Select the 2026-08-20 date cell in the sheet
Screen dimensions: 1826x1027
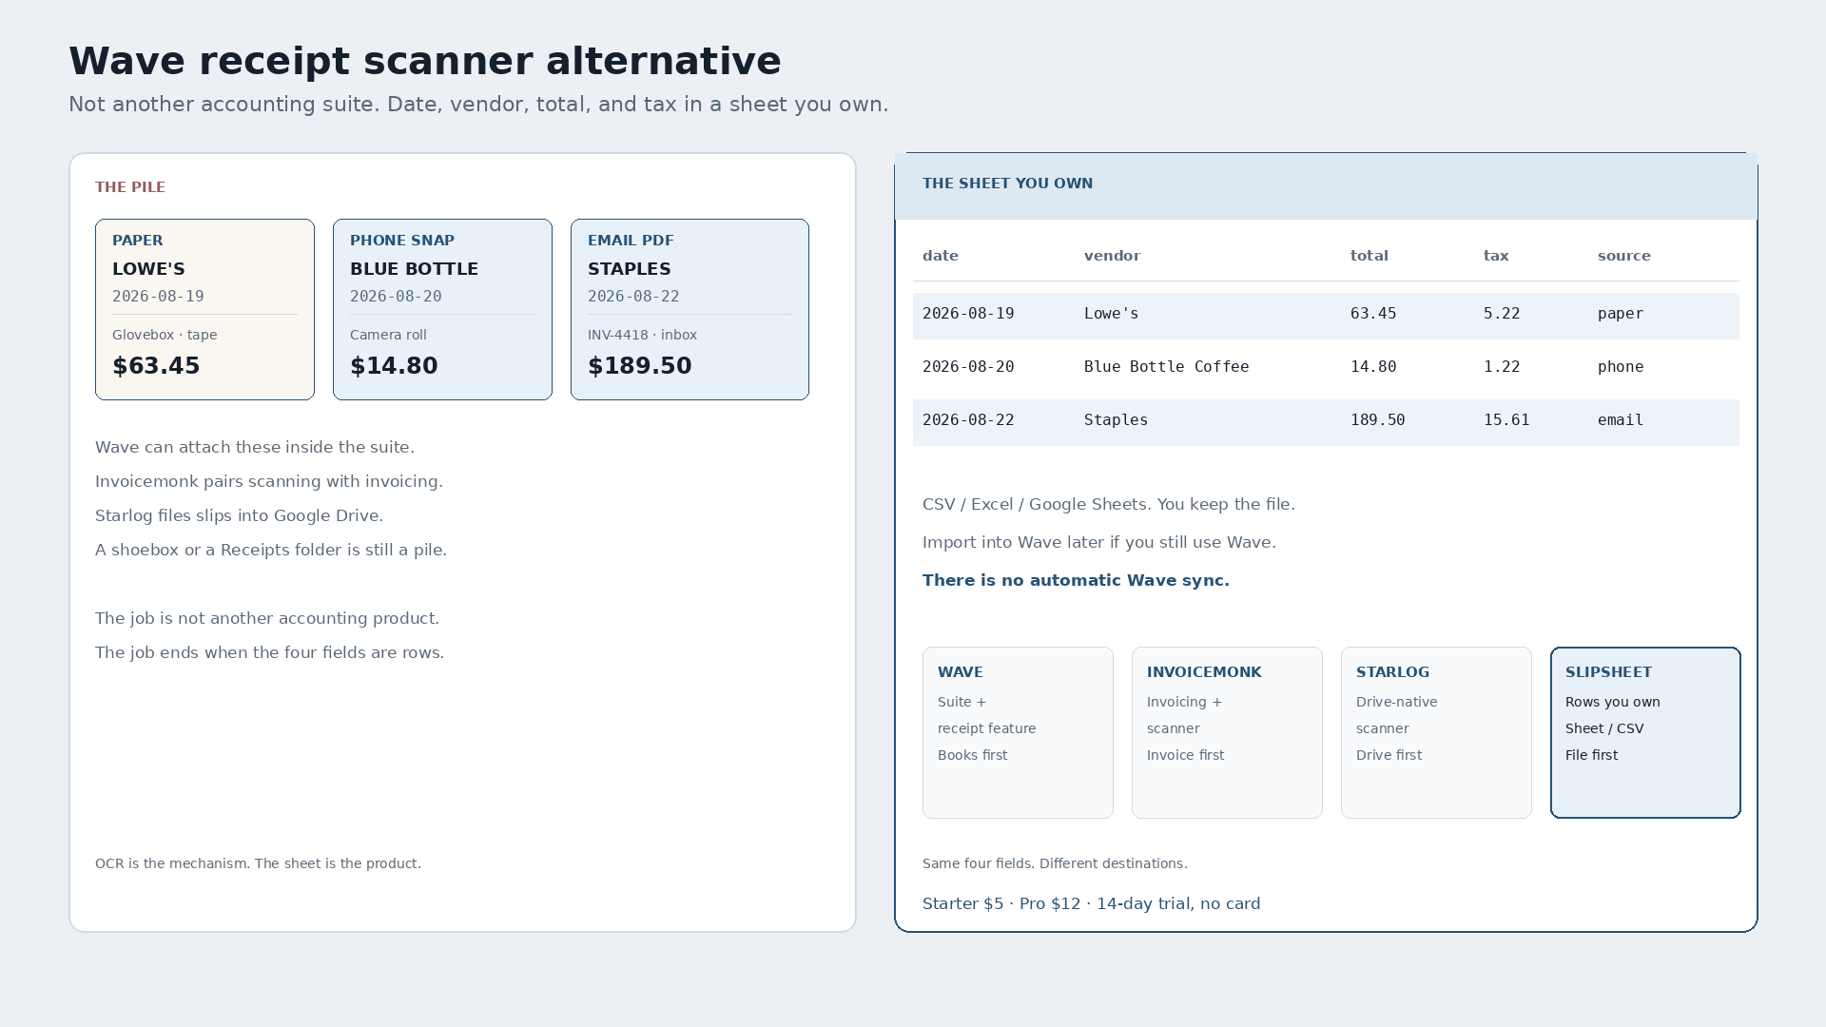[x=968, y=367]
